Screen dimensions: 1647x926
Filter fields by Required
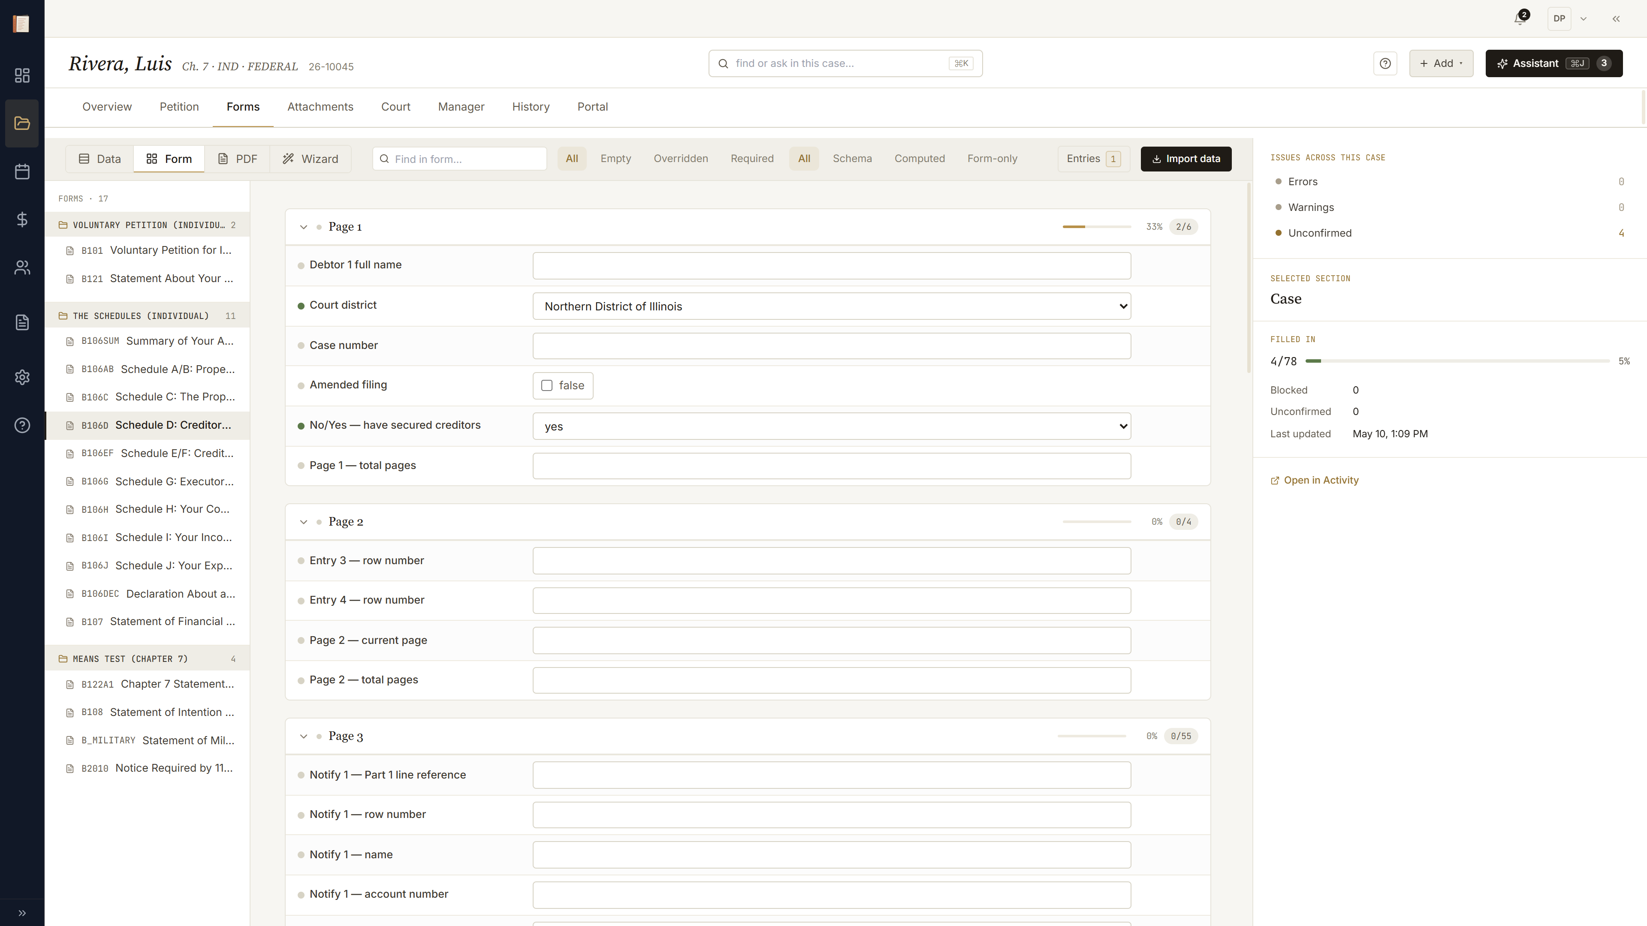pyautogui.click(x=752, y=159)
